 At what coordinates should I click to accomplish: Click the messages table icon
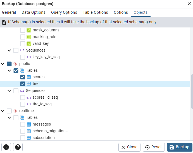(29, 124)
